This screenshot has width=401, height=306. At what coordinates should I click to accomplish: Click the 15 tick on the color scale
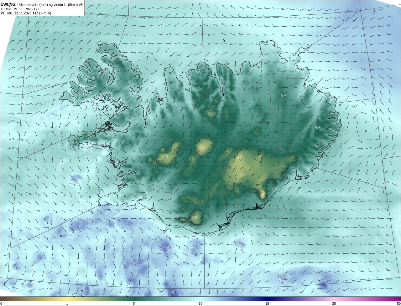(x=267, y=303)
